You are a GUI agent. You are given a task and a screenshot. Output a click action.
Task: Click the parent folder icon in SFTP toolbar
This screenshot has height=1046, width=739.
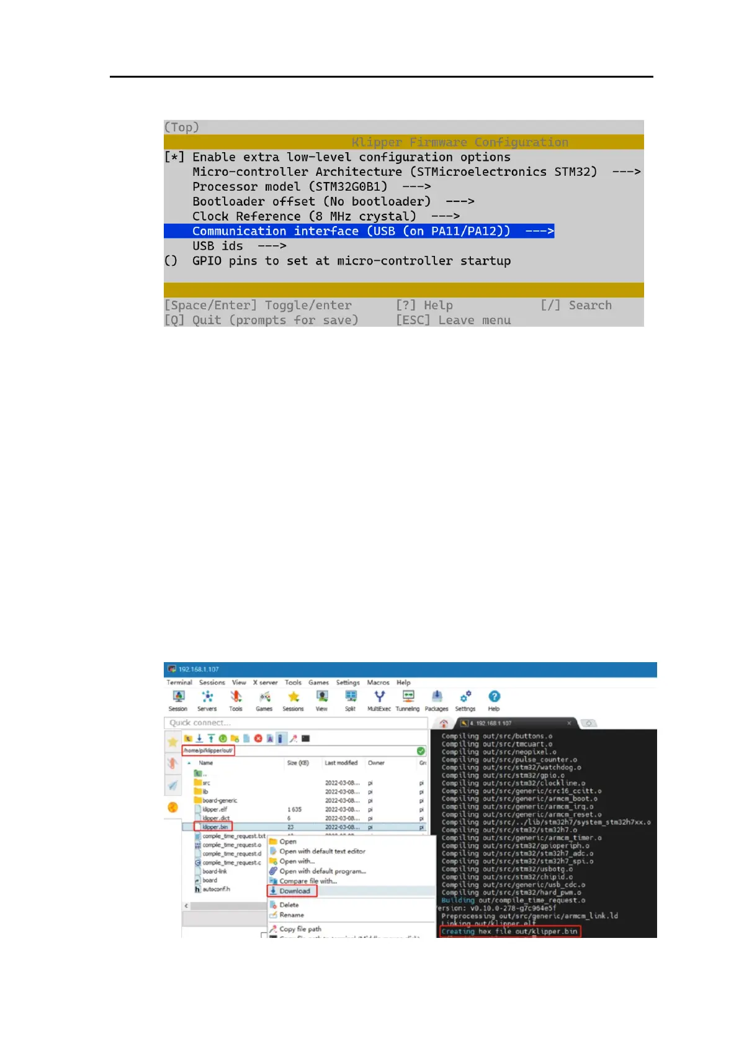(188, 739)
